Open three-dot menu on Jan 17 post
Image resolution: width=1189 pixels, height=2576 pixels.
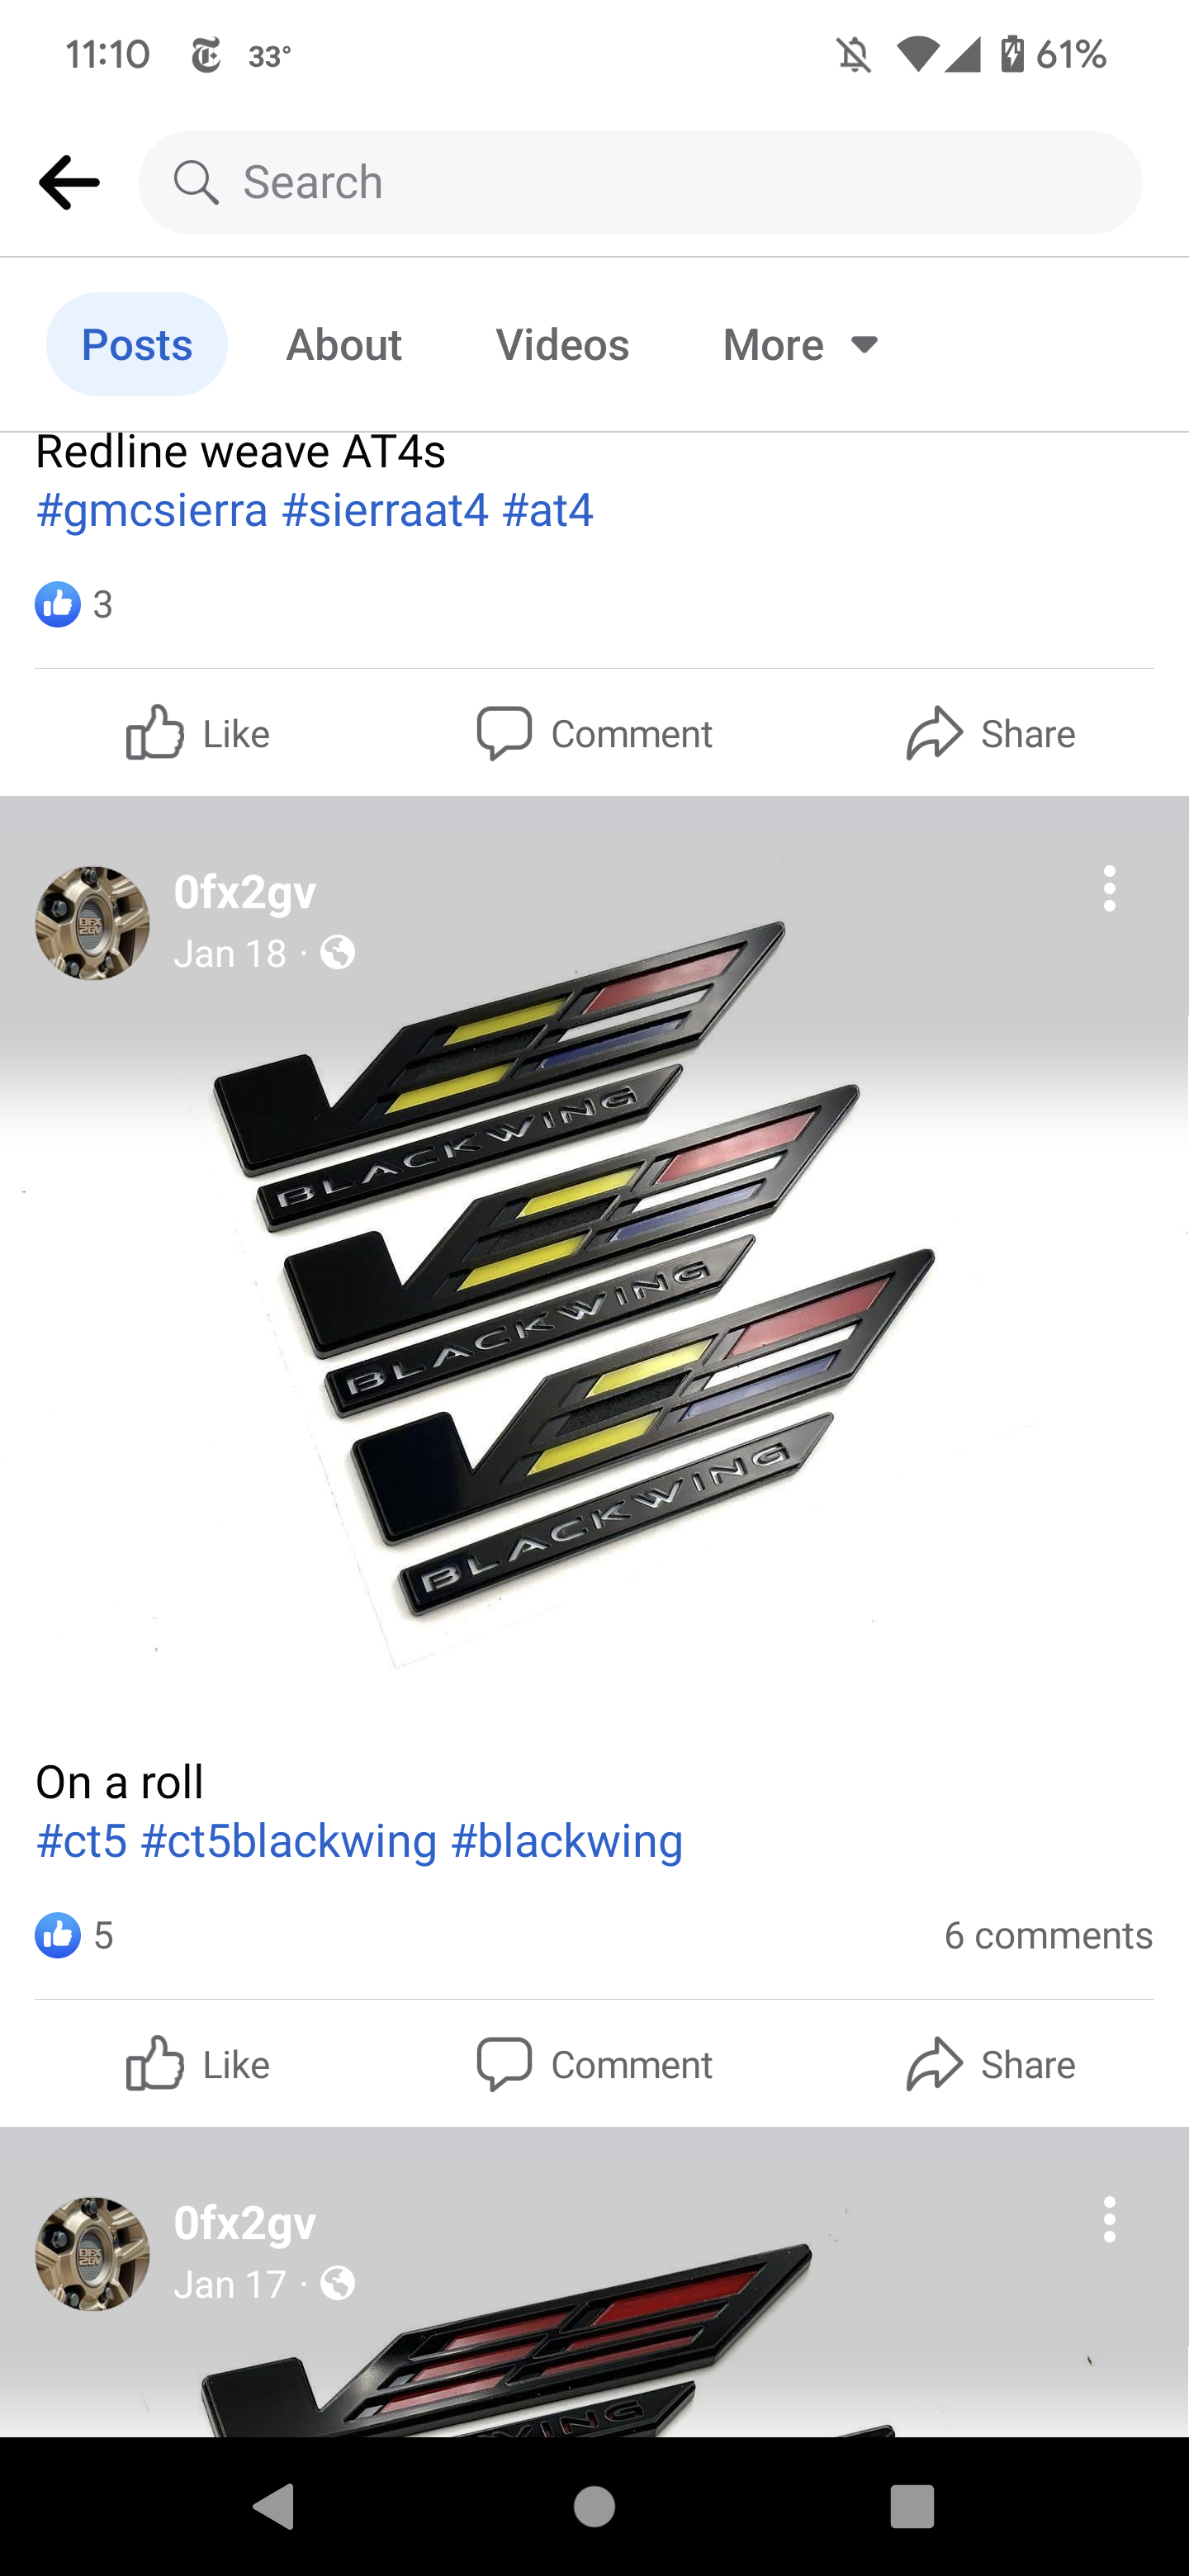pos(1109,2219)
